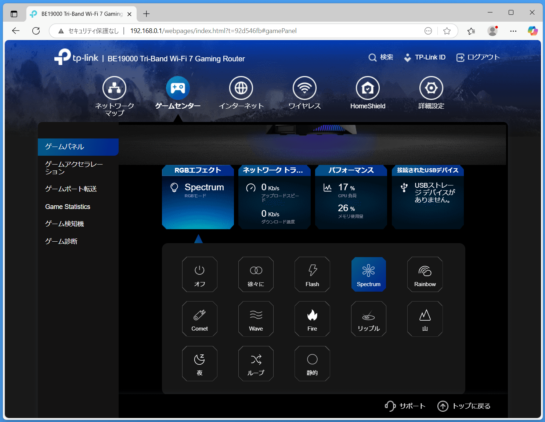Image resolution: width=545 pixels, height=422 pixels.
Task: Open the パフォーマンス card
Action: point(351,197)
